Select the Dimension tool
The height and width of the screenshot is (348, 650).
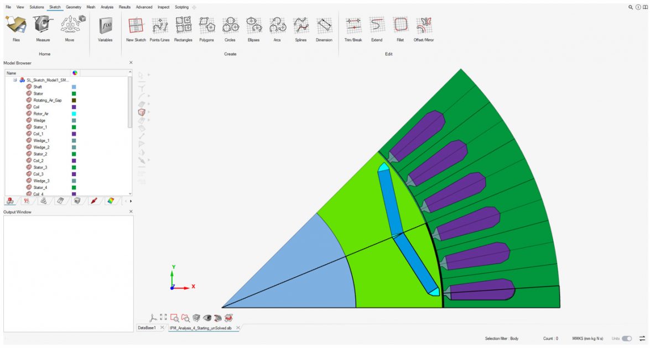(x=324, y=28)
